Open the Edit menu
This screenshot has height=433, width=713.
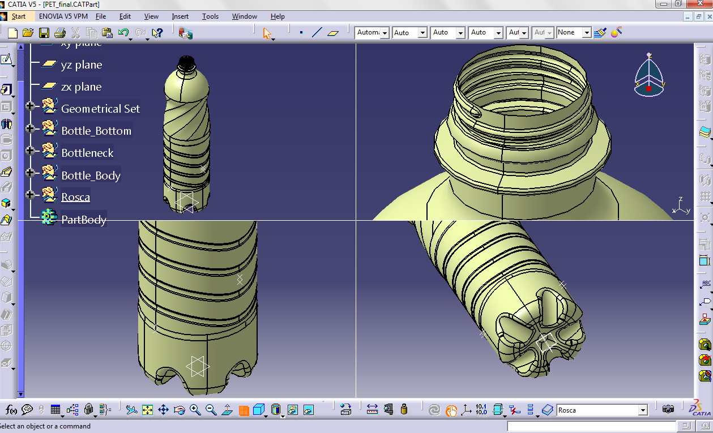125,16
